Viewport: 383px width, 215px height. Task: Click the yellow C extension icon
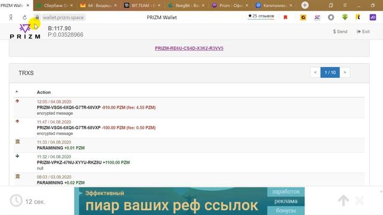(303, 17)
